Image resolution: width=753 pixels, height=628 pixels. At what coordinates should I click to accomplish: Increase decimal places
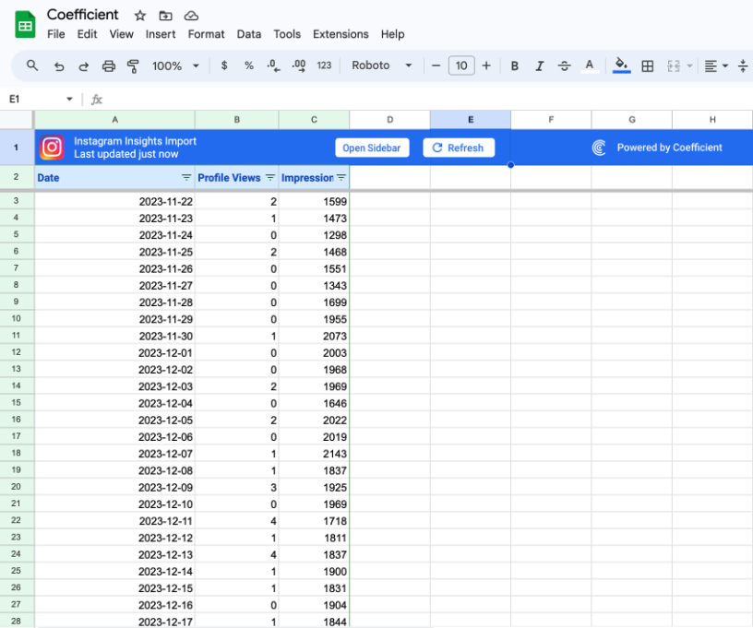[x=297, y=65]
